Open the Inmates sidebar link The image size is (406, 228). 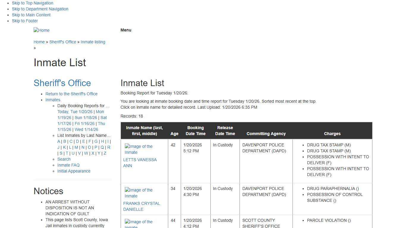point(53,100)
